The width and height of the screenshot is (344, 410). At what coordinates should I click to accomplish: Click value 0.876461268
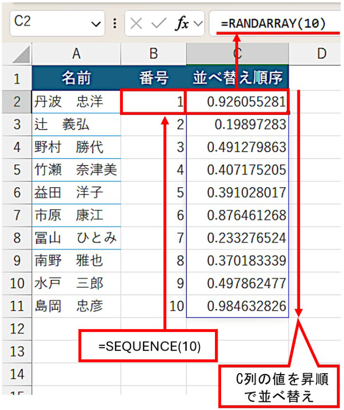237,216
